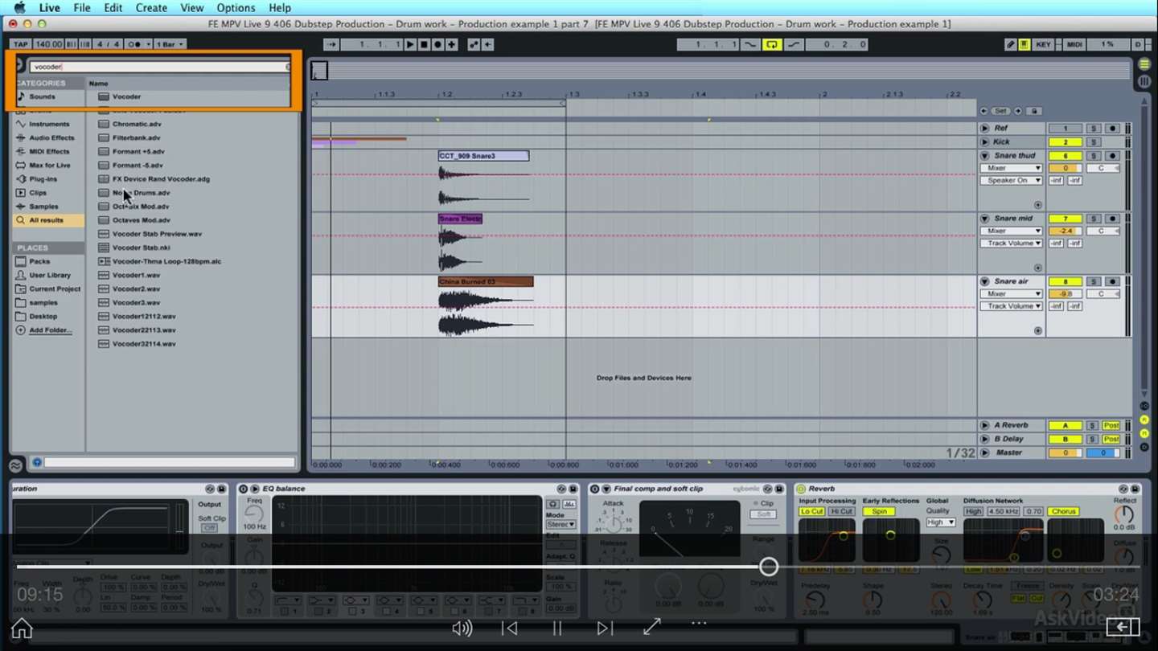
Task: Select Vocoder-Thma Loop-128bpm.alc clip
Action: (166, 261)
